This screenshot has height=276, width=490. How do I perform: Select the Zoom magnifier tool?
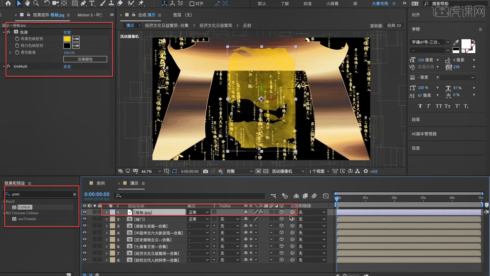point(36,3)
